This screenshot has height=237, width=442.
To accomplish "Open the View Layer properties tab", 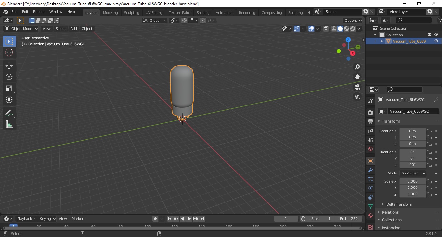I will (x=370, y=131).
